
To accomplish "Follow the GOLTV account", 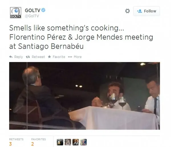I will (x=146, y=11).
